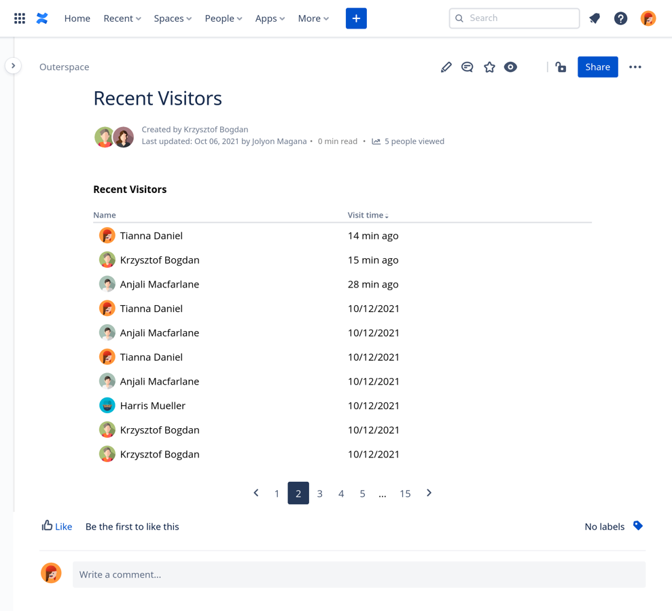Viewport: 672px width, 611px height.
Task: Go to the Home menu item
Action: click(x=77, y=18)
